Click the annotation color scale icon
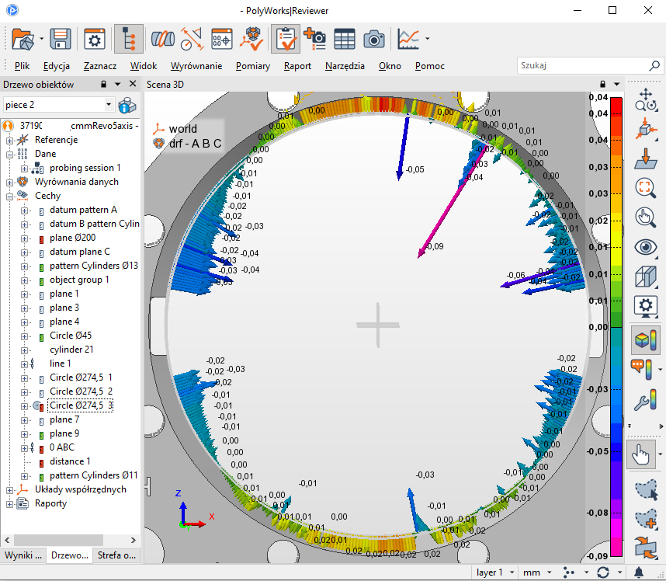 point(642,370)
